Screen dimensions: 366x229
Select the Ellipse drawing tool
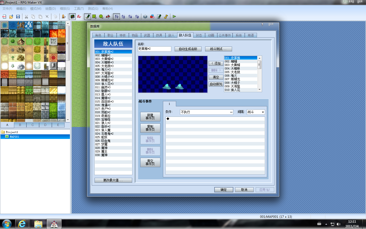(101, 17)
